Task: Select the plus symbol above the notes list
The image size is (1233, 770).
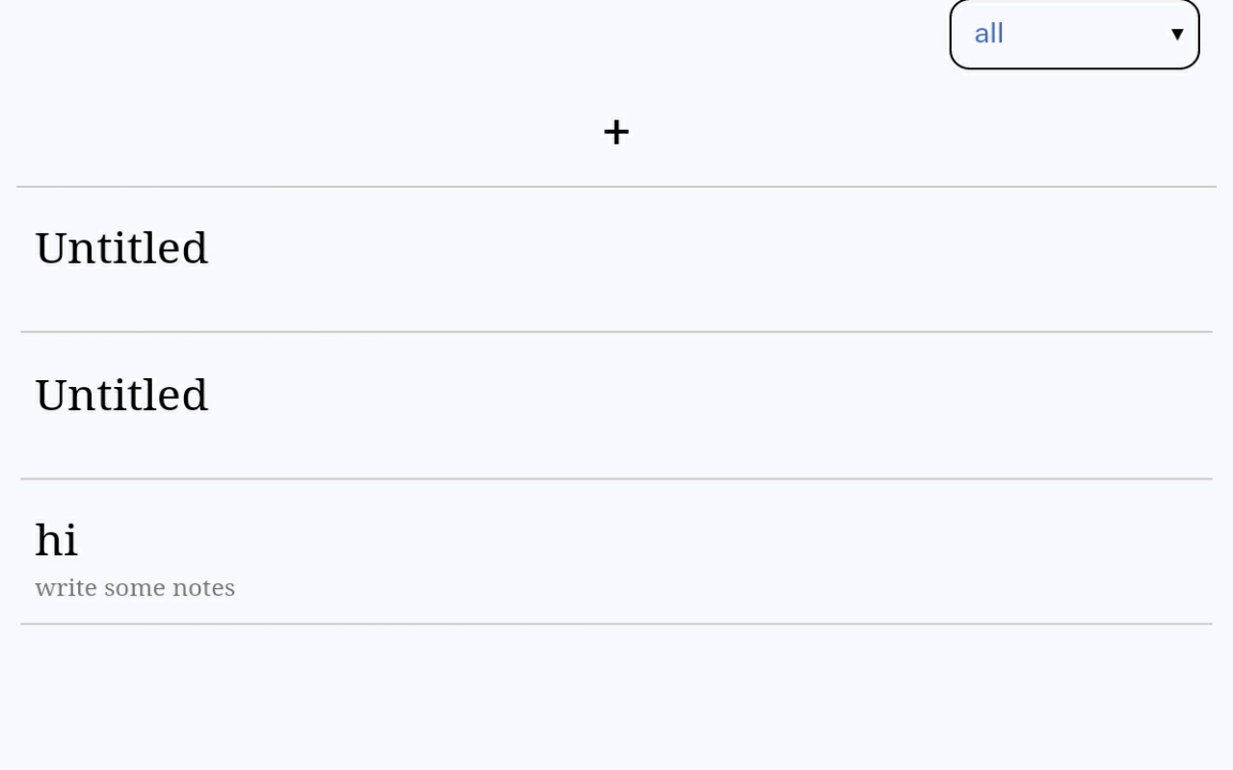Action: tap(616, 132)
